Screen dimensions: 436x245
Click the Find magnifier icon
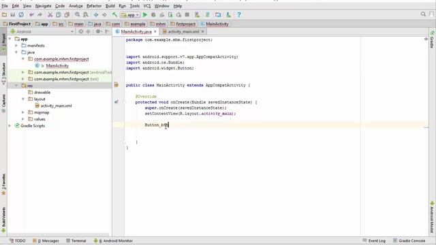pyautogui.click(x=77, y=15)
